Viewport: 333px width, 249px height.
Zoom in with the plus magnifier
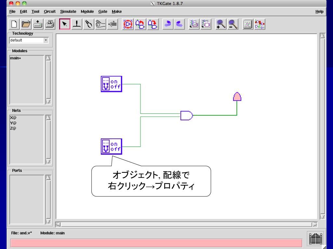221,24
